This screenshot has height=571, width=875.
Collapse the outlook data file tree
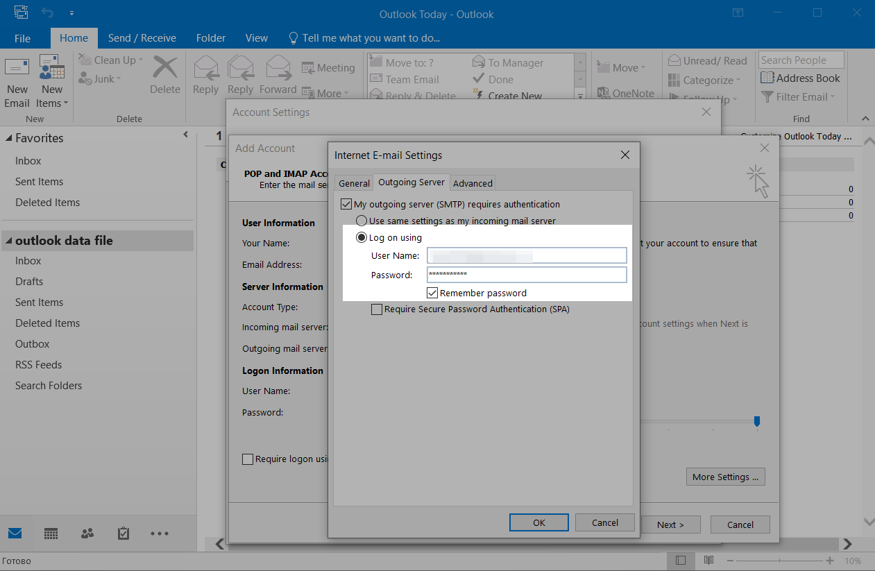(9, 241)
